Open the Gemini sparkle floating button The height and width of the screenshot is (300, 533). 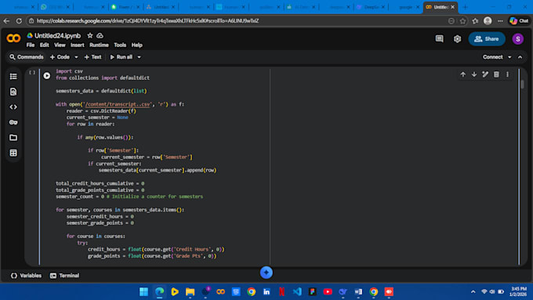[266, 273]
